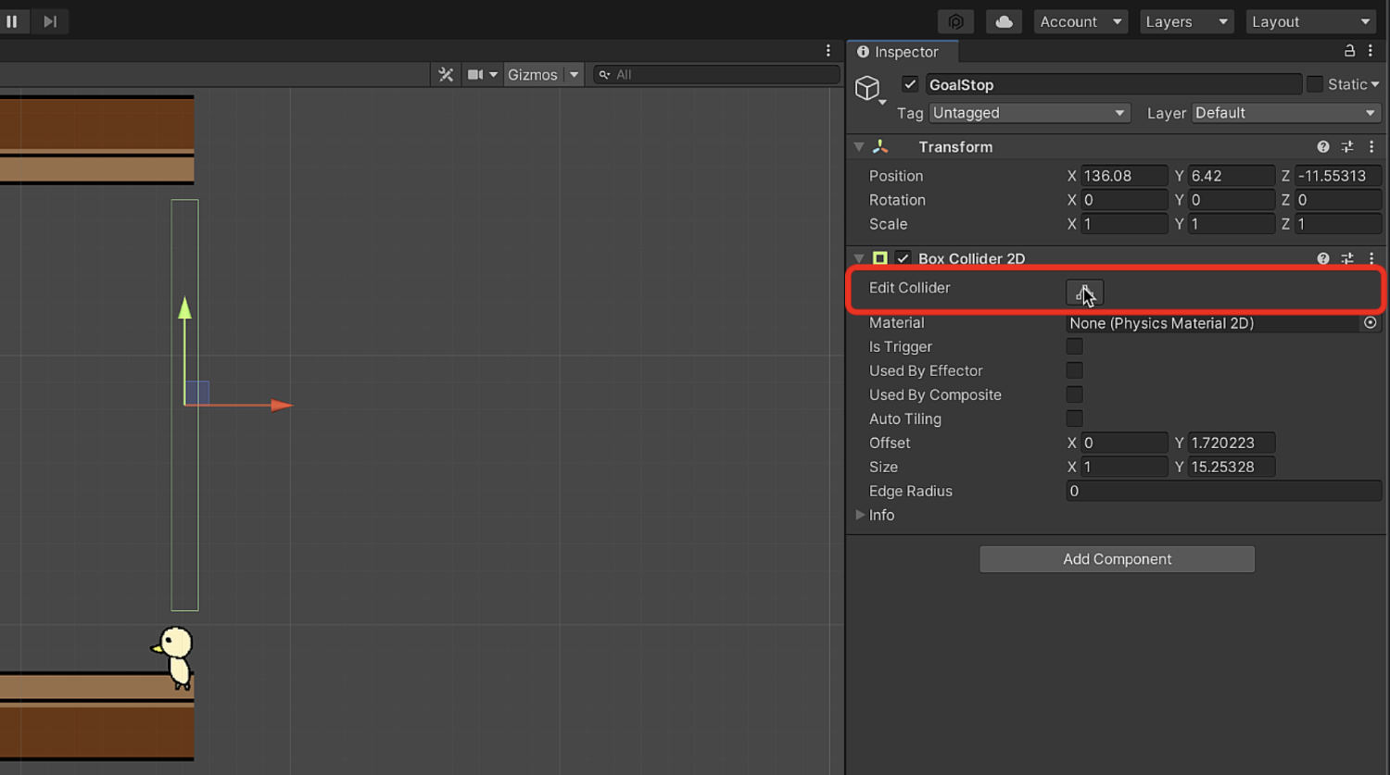Click the Edge Radius field

[x=1223, y=491]
